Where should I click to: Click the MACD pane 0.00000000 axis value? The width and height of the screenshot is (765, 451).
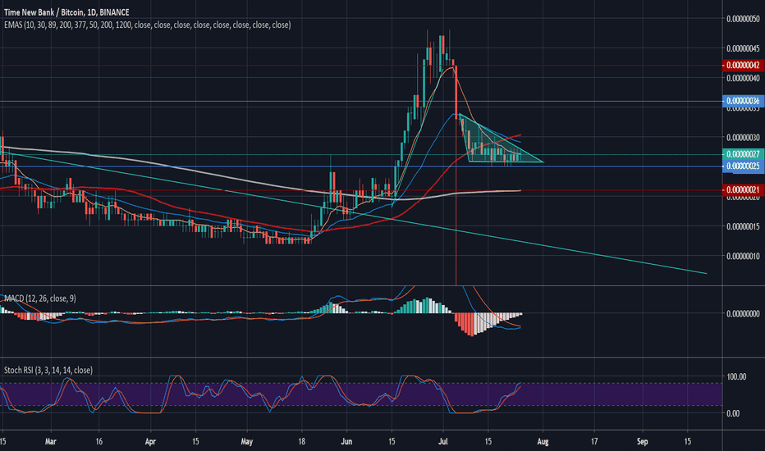pos(743,313)
